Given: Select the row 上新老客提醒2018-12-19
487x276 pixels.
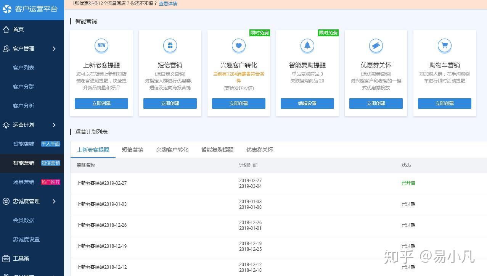Looking at the screenshot, I should (x=279, y=246).
